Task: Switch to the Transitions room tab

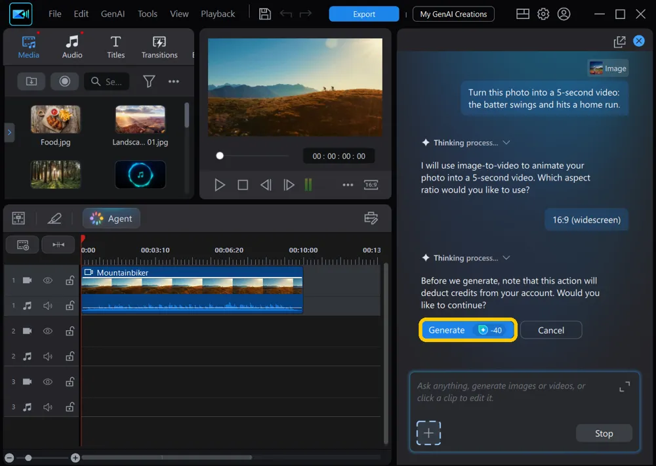Action: 159,47
